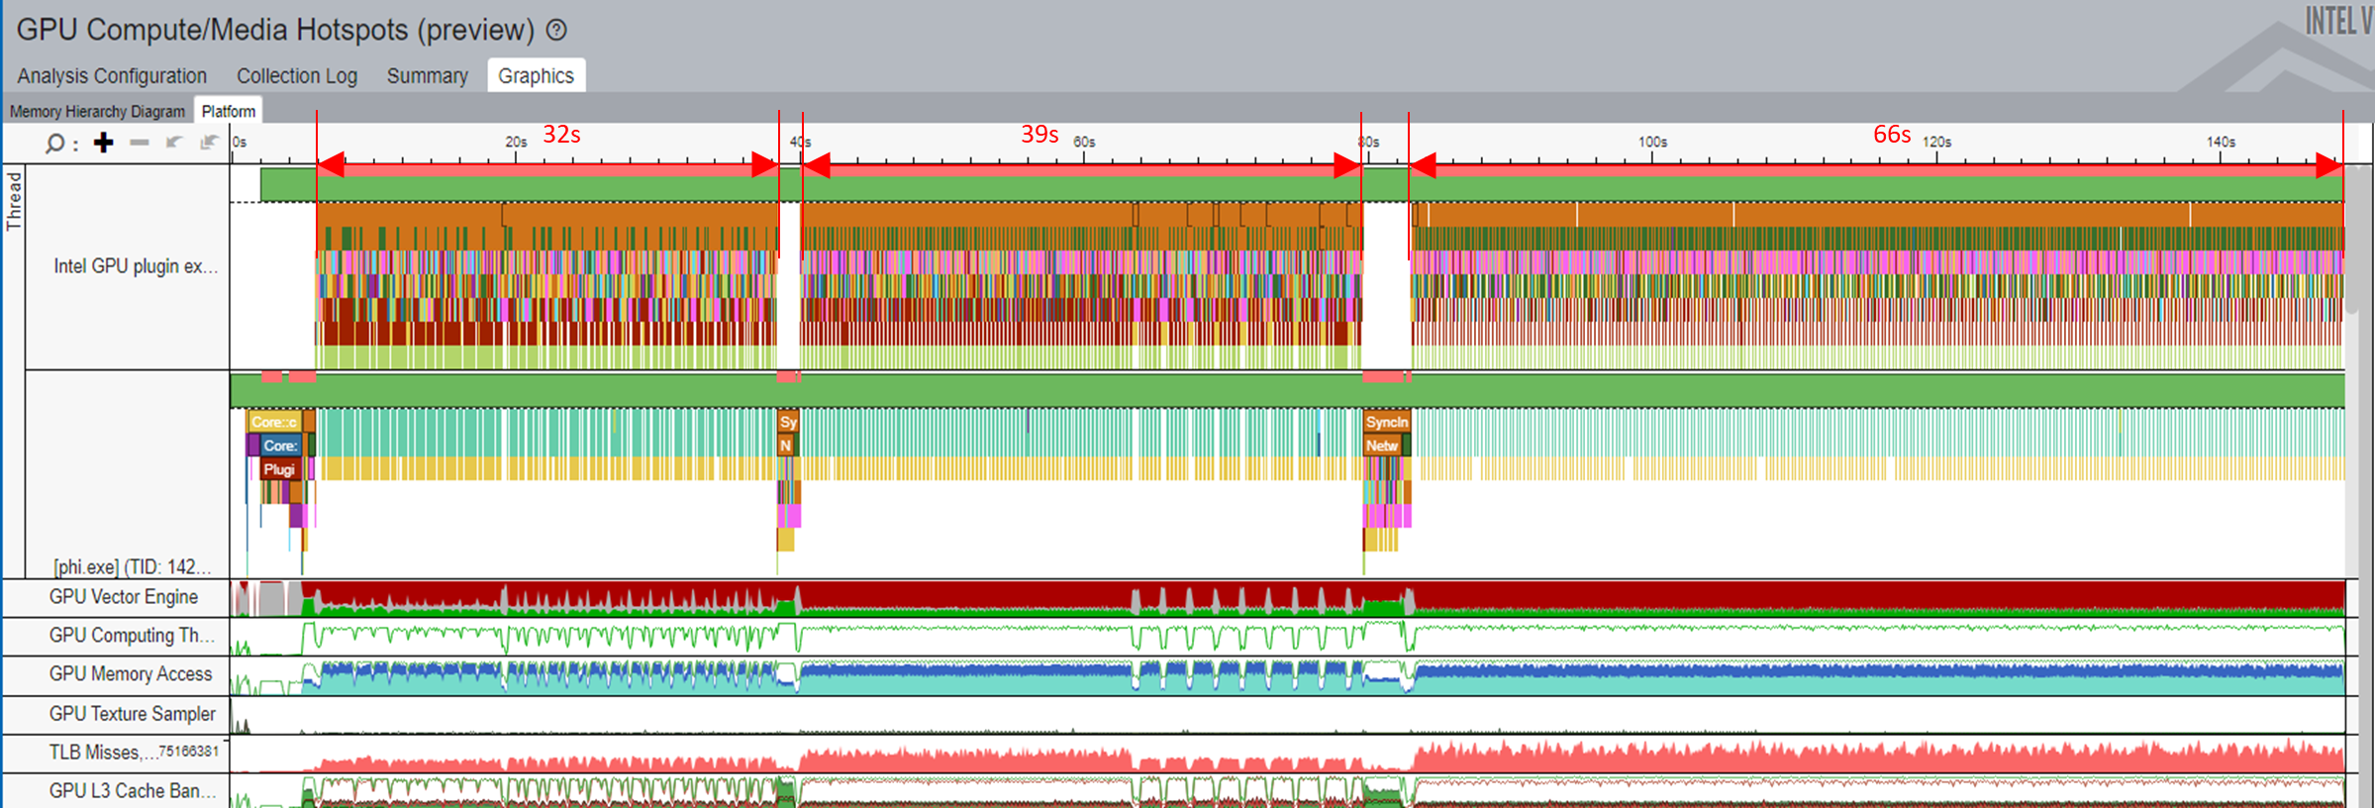Select the Core::c task block in phi.exe thread
This screenshot has height=808, width=2375.
click(274, 422)
